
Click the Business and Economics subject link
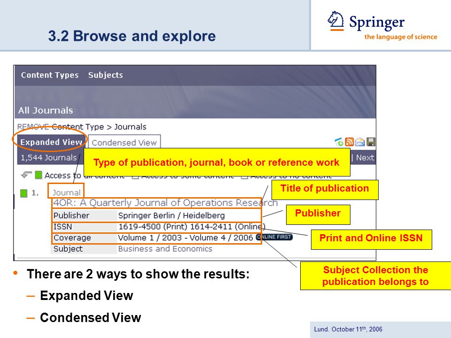coord(165,249)
